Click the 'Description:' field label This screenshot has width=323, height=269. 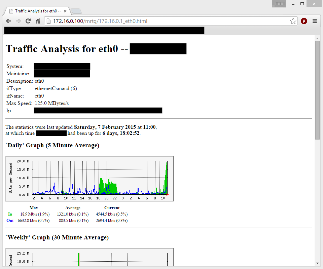(x=20, y=81)
